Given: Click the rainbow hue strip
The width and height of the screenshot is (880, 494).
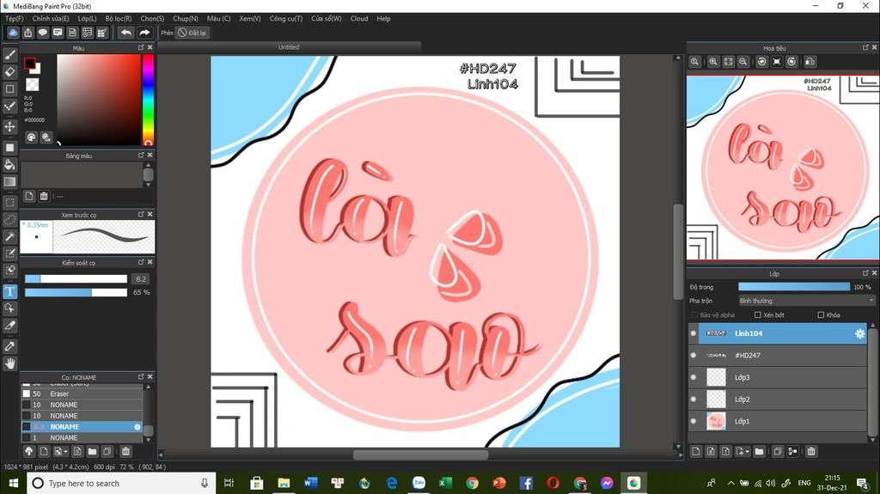Looking at the screenshot, I should [x=148, y=100].
